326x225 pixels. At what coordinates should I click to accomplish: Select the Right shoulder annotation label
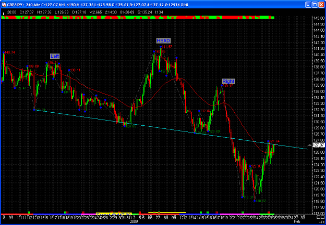228,81
